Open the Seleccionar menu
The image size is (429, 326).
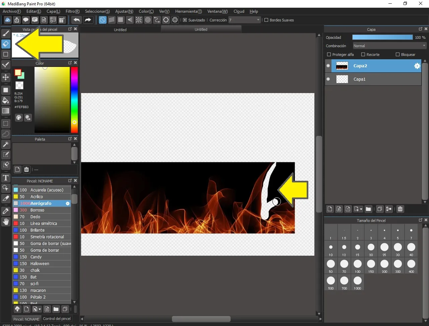98,11
